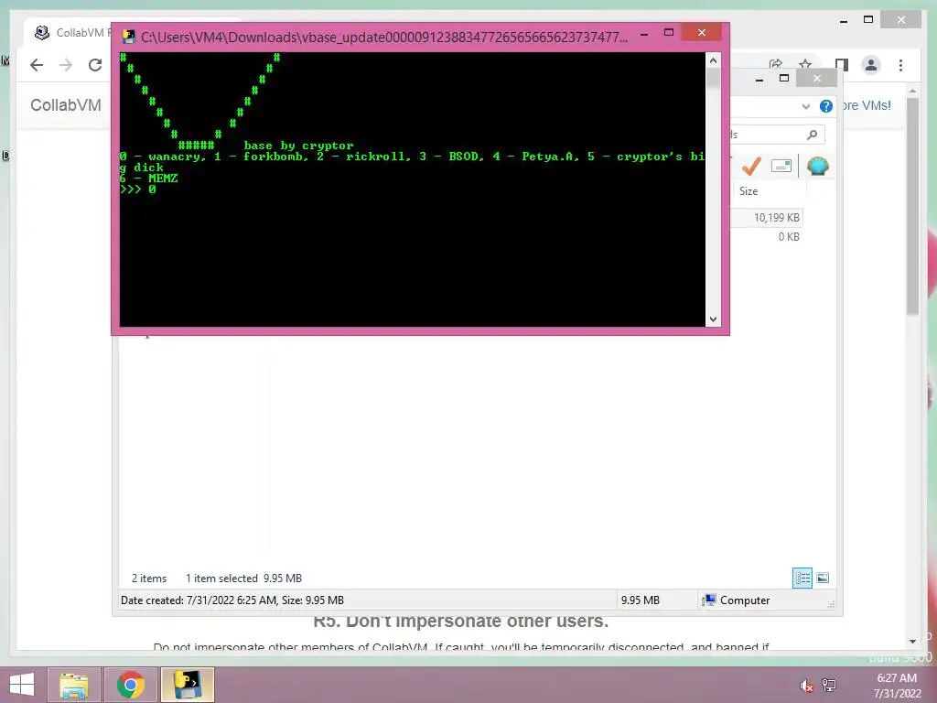
Task: Click the teal shell ribbon icon
Action: click(x=817, y=166)
